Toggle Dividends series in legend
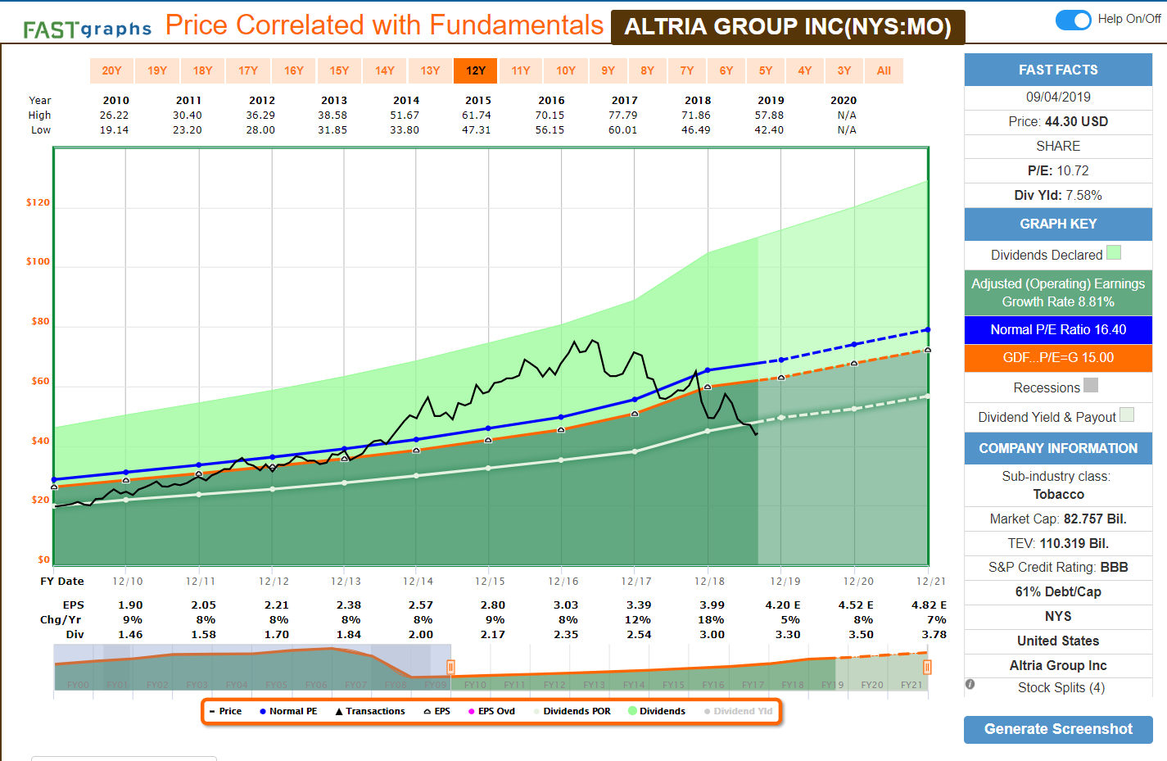1167x761 pixels. 657,711
